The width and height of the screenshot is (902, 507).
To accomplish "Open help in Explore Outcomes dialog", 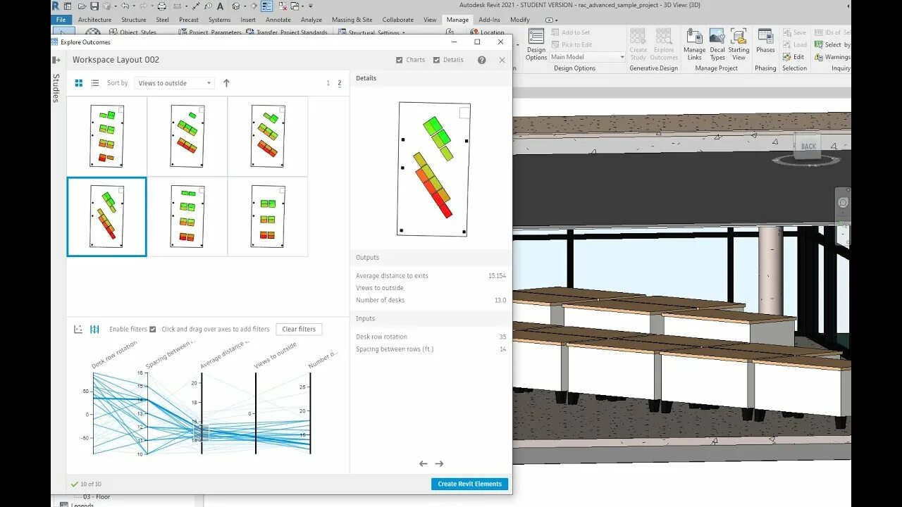I will (x=482, y=60).
